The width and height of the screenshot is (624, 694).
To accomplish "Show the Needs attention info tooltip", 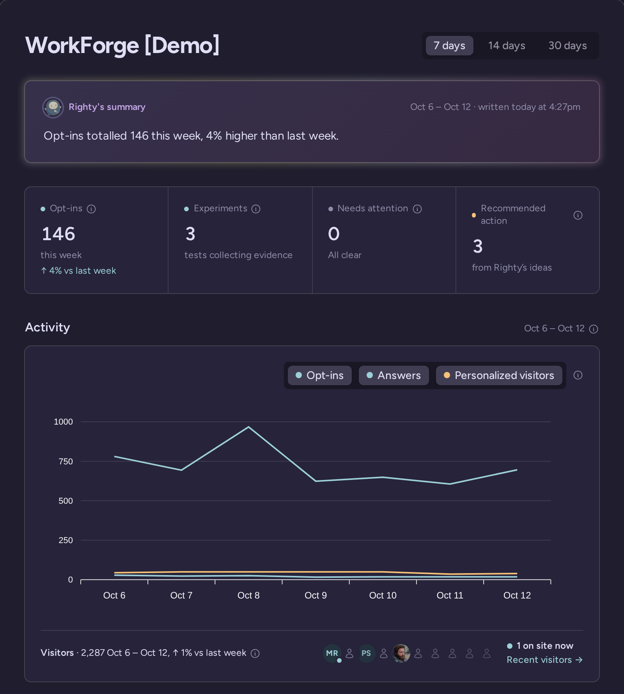I will 417,209.
